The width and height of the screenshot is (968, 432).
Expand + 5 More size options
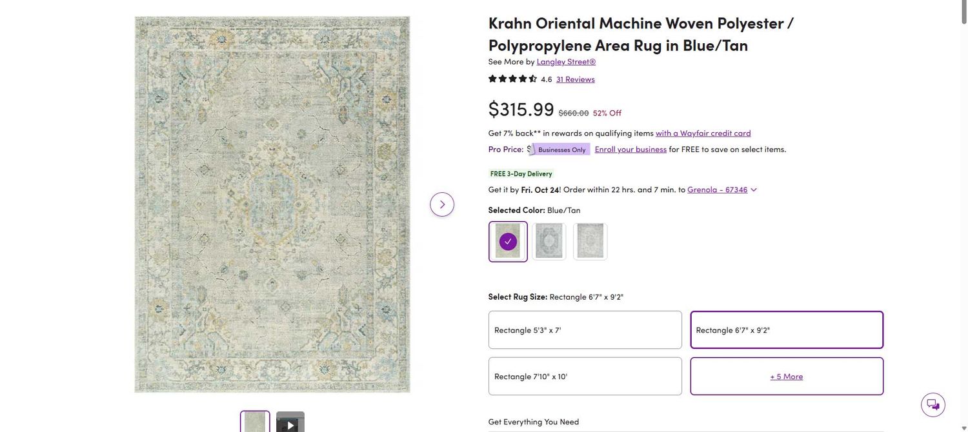(787, 377)
